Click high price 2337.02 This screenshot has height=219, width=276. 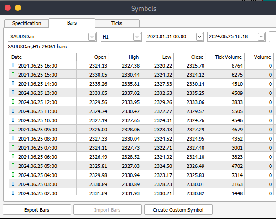click(130, 93)
